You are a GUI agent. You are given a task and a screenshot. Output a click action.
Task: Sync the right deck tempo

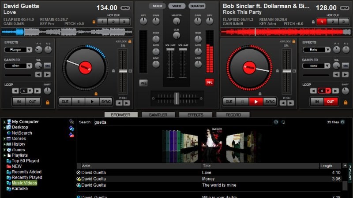pyautogui.click(x=270, y=102)
